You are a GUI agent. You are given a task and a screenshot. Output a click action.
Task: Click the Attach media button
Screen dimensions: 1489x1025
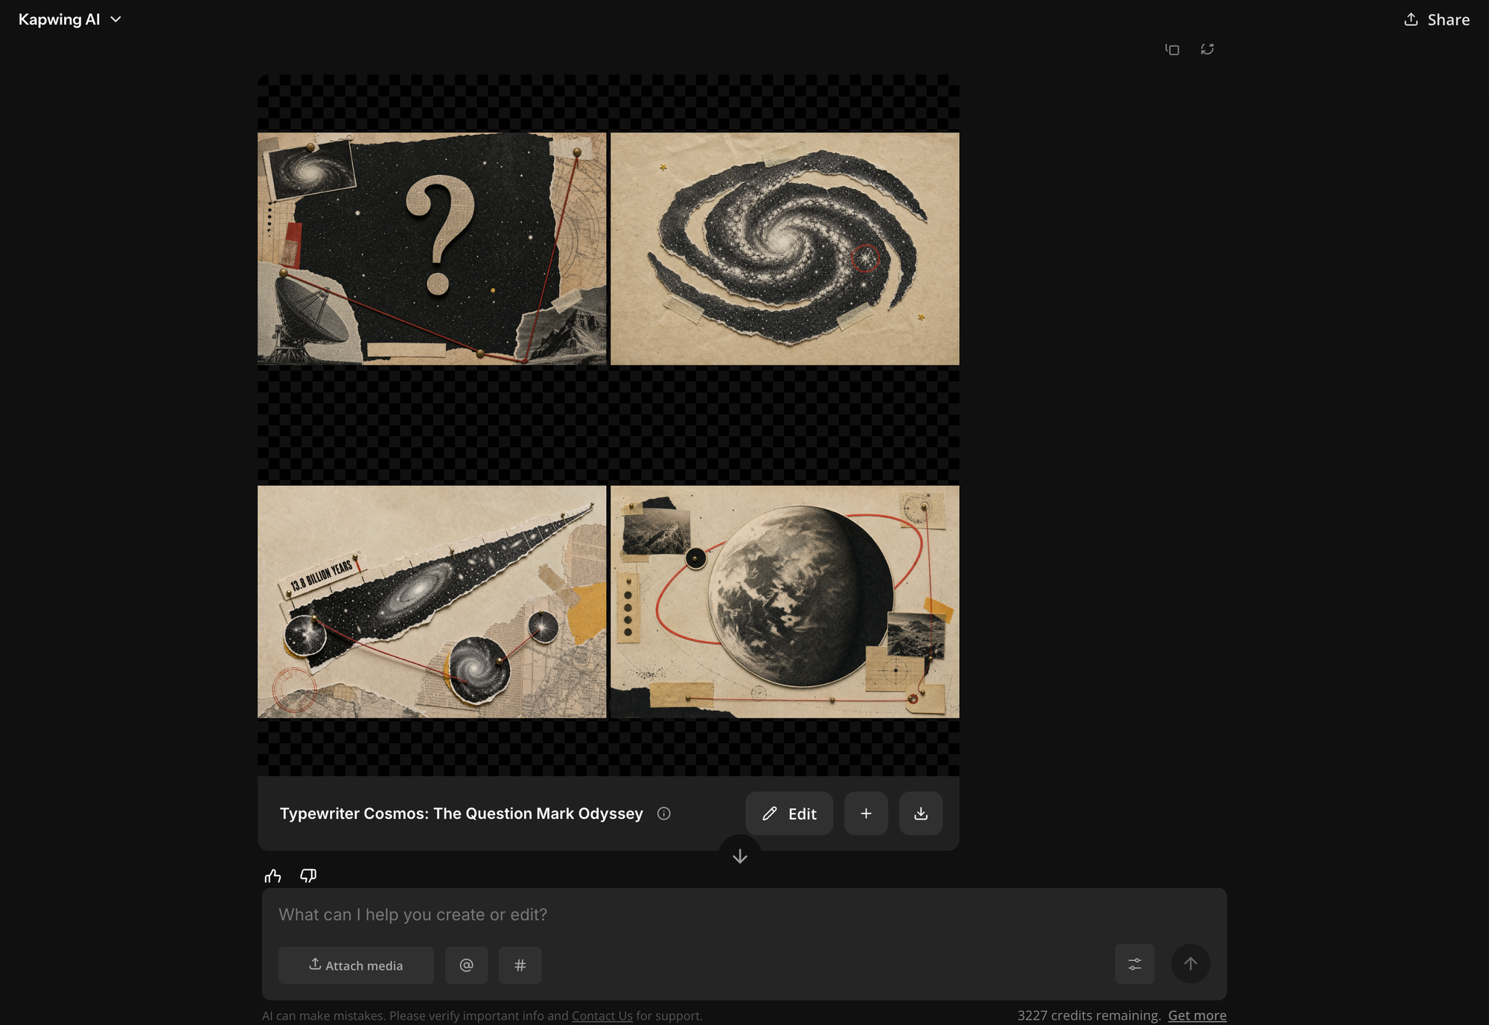356,965
